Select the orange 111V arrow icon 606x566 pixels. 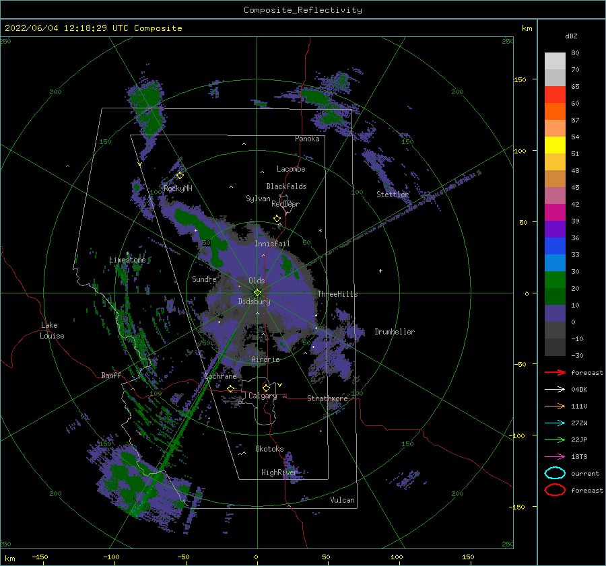[555, 406]
